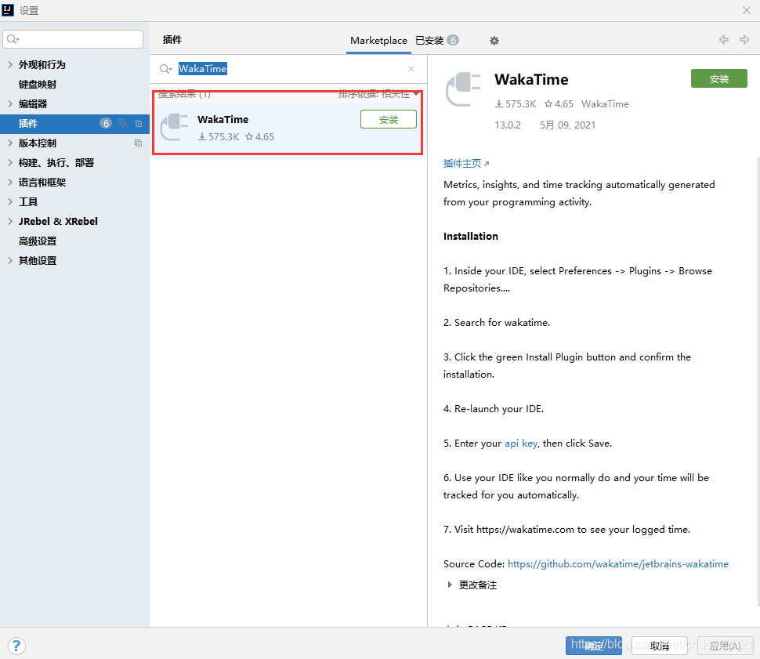Click the download count 575.3K in details
760x659 pixels.
click(x=516, y=103)
